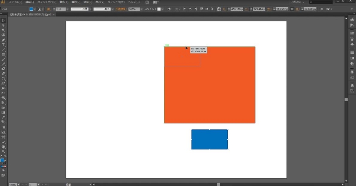Select the Zoom tool

pos(3,152)
